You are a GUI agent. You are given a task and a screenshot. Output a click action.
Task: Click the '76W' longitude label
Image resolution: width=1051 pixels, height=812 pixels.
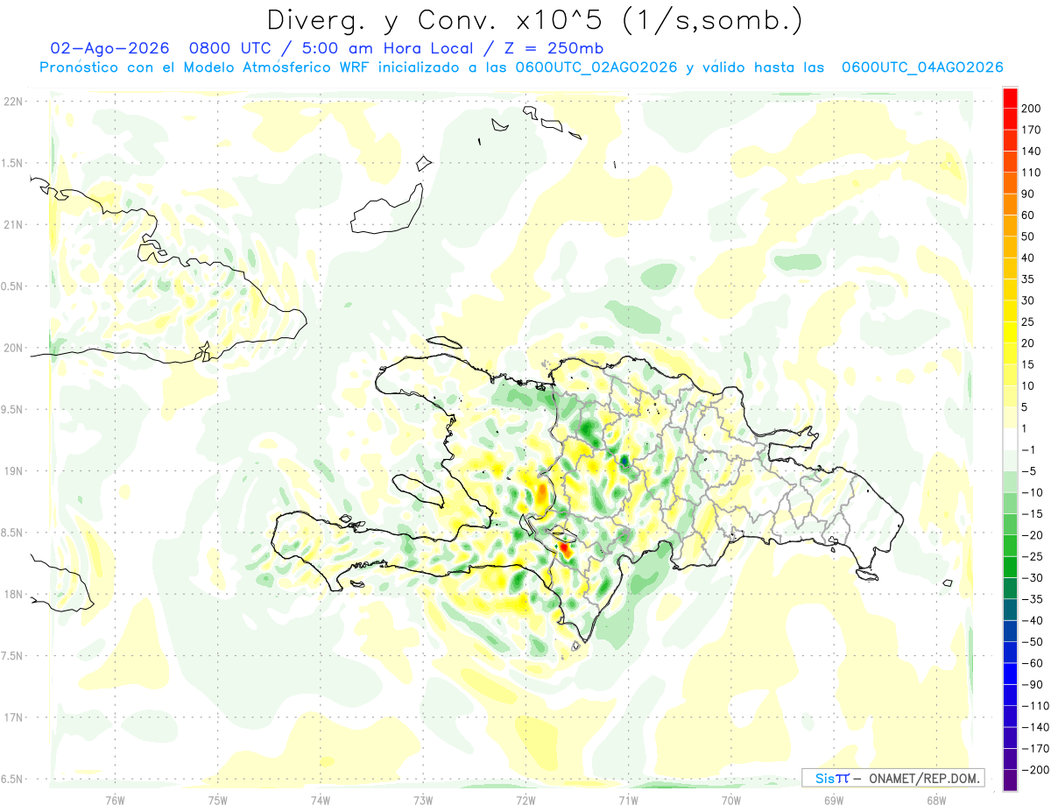115,799
